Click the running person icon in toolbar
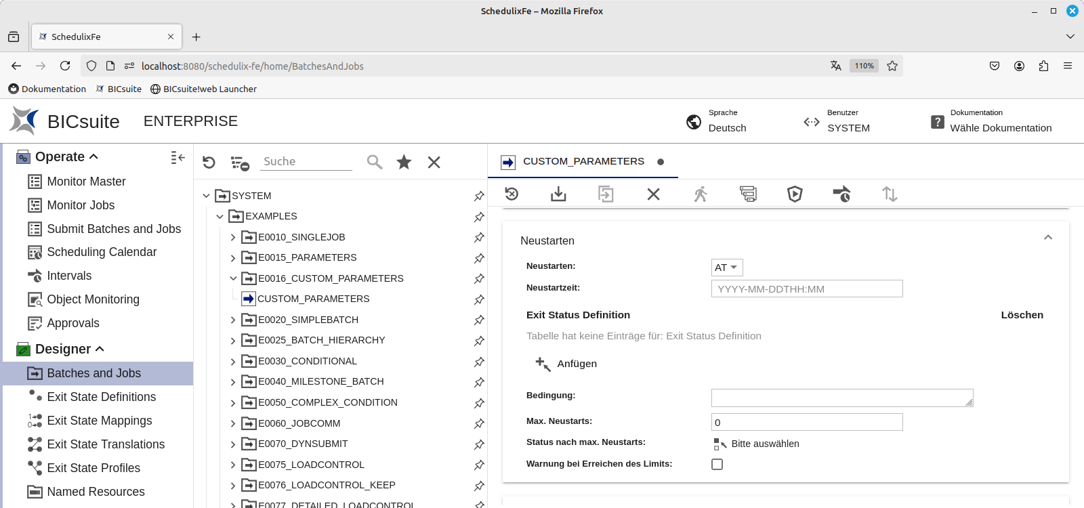Screen dimensions: 1084x508 point(701,194)
